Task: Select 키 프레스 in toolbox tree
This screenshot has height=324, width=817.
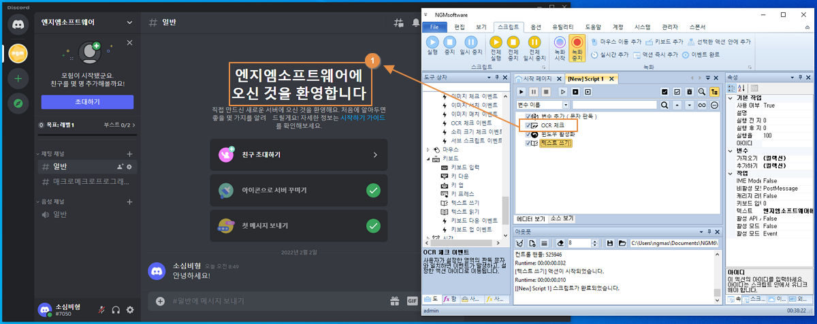Action: (463, 193)
